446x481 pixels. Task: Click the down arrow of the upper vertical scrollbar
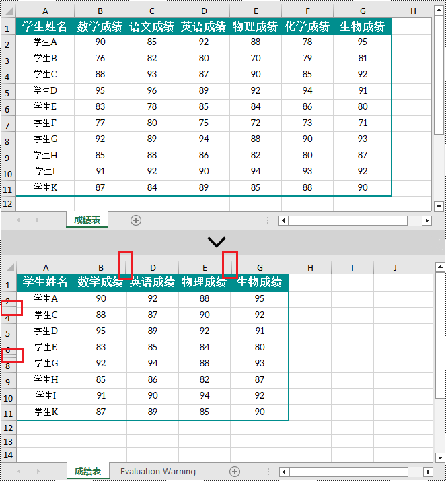[439, 206]
